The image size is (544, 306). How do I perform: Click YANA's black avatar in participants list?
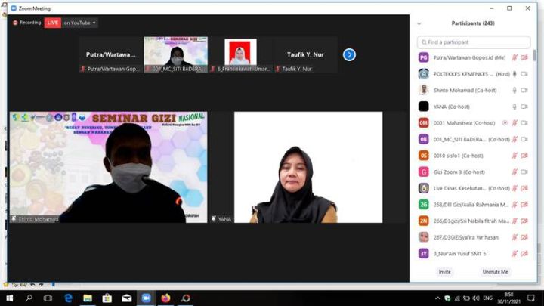click(x=423, y=107)
